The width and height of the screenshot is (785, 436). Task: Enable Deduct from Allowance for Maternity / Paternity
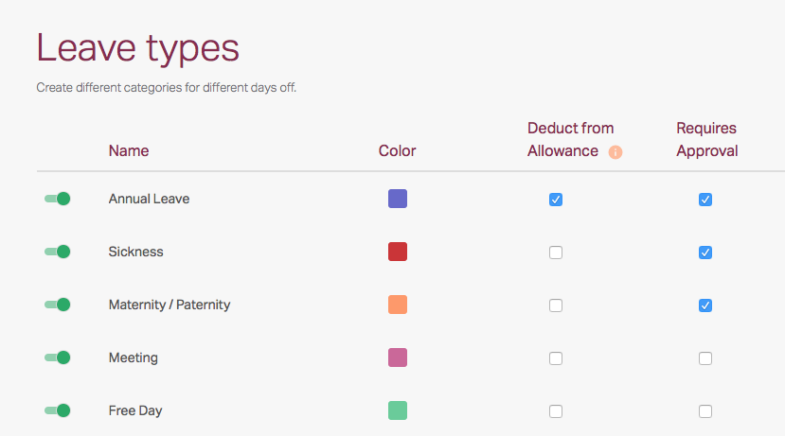pyautogui.click(x=556, y=305)
